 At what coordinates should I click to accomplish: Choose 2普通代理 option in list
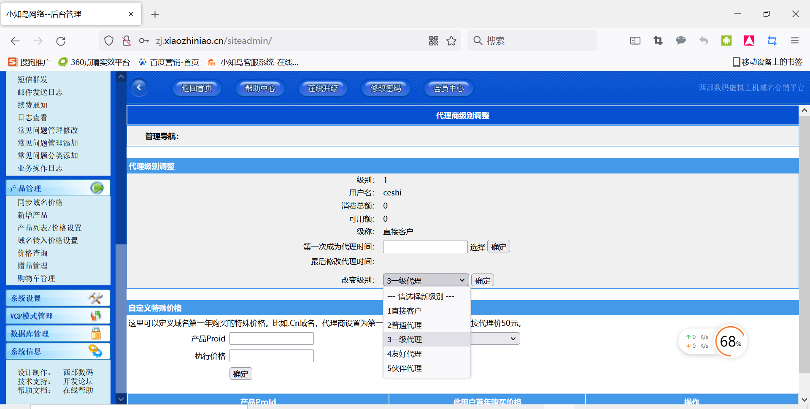click(405, 325)
